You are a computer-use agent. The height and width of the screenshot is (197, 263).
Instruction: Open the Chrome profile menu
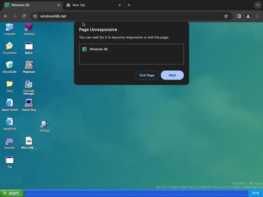(x=248, y=16)
